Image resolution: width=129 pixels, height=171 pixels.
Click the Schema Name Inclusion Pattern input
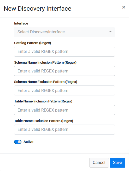(x=64, y=71)
